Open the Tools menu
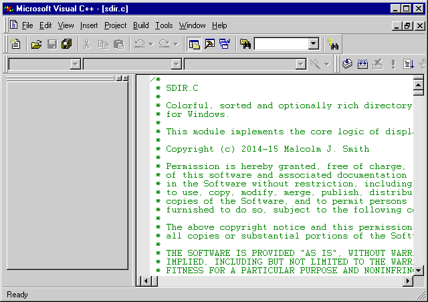 (x=164, y=25)
